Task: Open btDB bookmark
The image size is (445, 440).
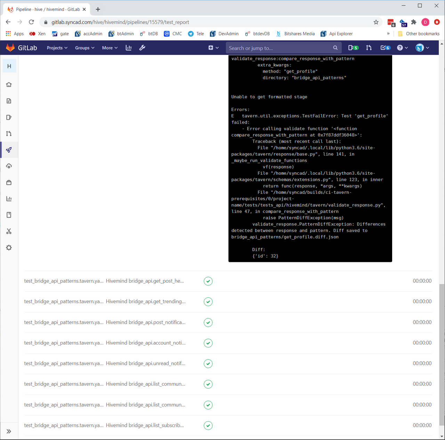Action: (x=149, y=34)
